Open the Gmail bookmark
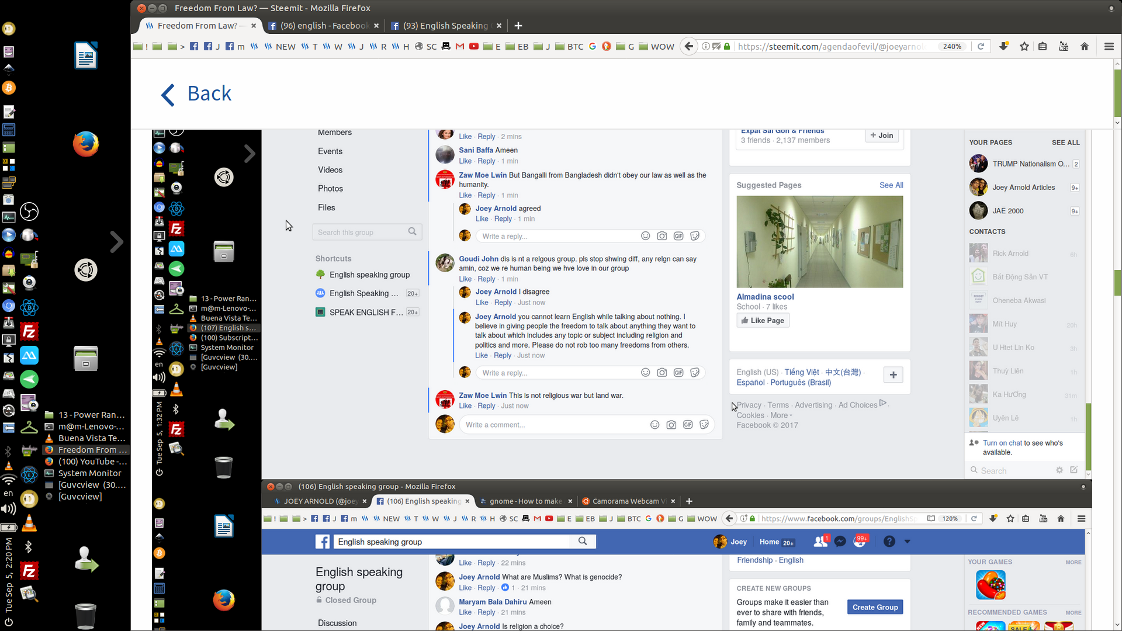The image size is (1122, 631). [x=460, y=47]
